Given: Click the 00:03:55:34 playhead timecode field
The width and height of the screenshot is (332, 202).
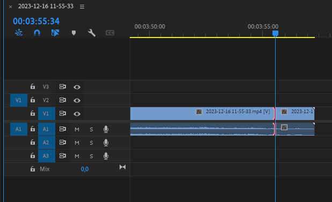Looking at the screenshot, I should click(x=36, y=21).
